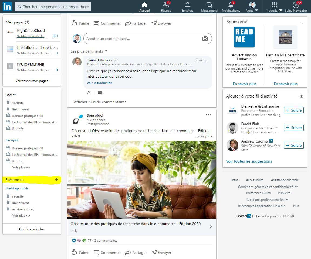
Task: Click Voir la traduction link
Action: point(99,83)
